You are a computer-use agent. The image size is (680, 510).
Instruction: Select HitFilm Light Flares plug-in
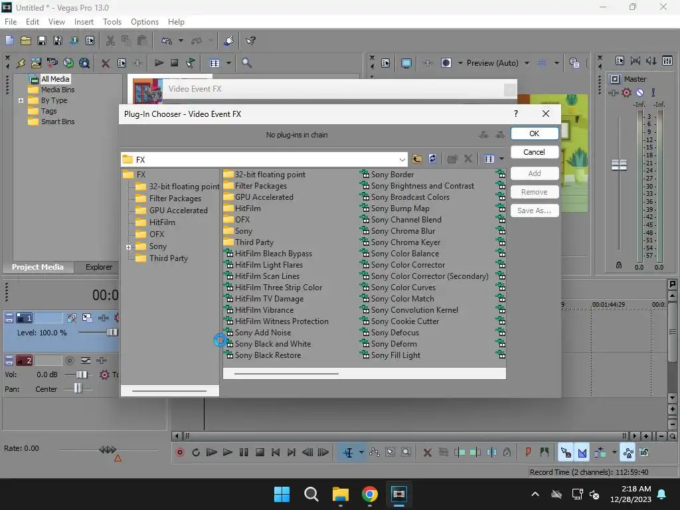pyautogui.click(x=263, y=265)
